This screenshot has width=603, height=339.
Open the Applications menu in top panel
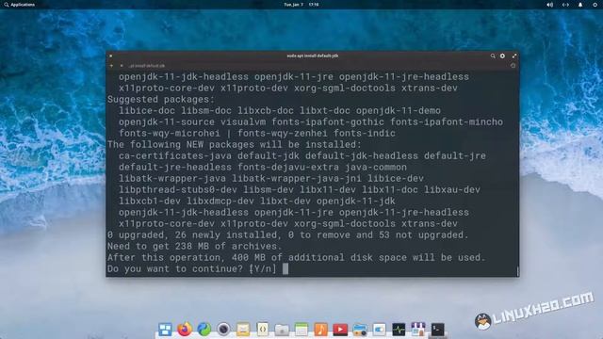19,5
